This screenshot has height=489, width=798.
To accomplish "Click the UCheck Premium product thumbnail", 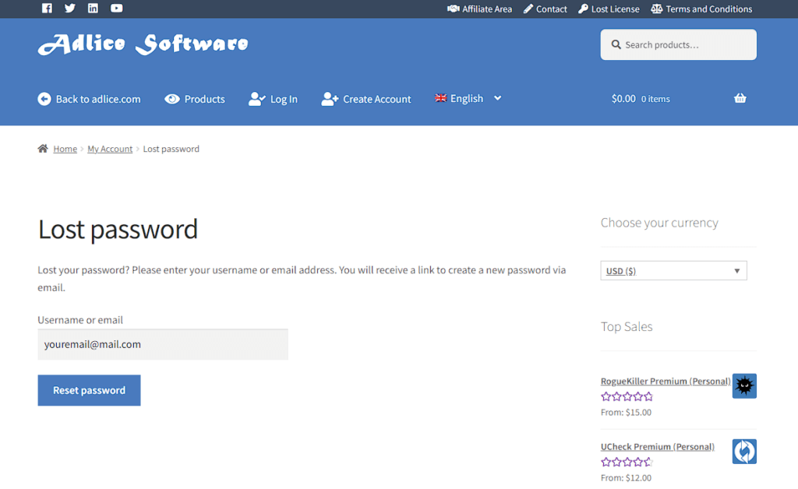I will click(744, 452).
